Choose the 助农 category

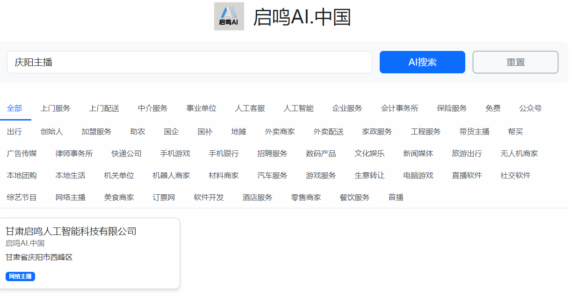138,132
